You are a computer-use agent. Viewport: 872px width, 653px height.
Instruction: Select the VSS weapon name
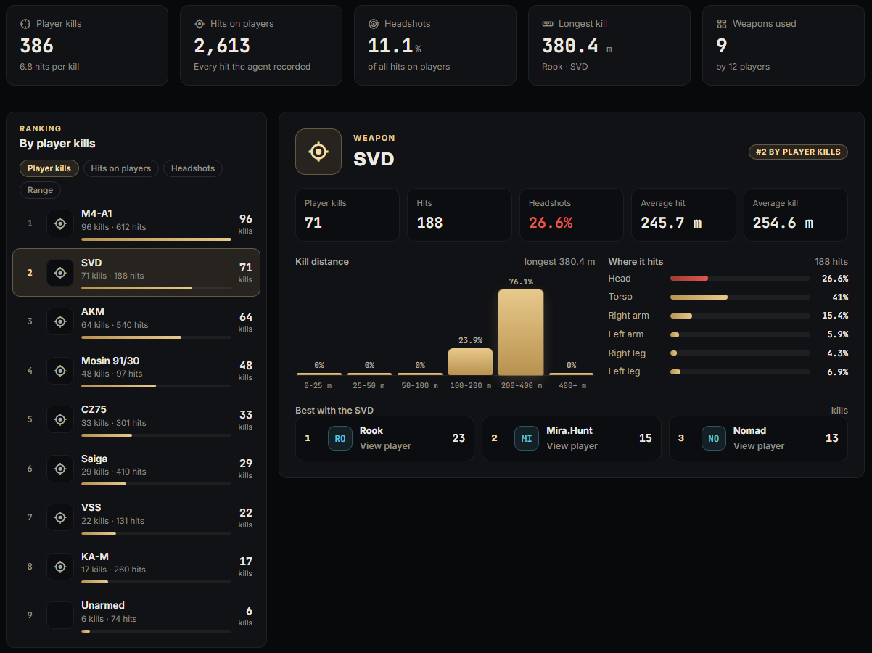(x=91, y=507)
